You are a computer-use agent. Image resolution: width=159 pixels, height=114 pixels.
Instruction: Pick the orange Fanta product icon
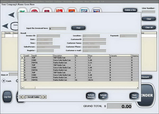72,10
